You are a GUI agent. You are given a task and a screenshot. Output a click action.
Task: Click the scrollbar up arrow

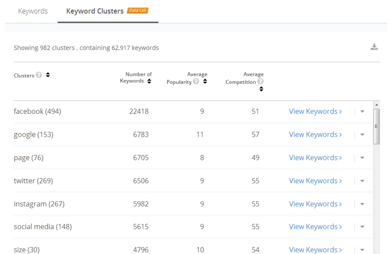click(377, 105)
